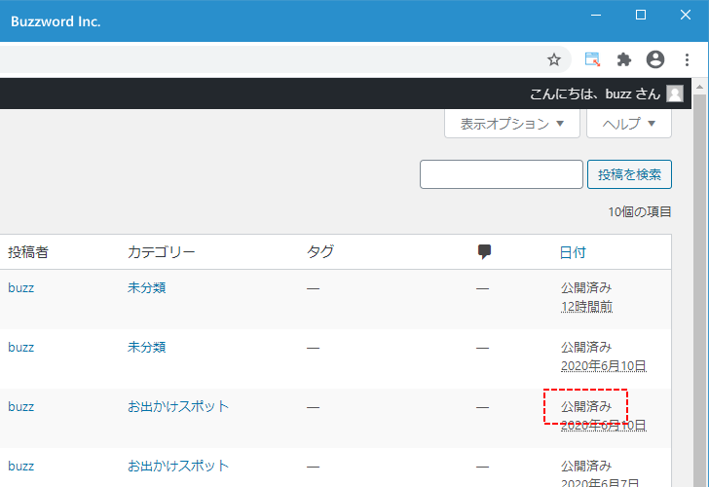Screen dimensions: 709x487
Task: Click the 10個の項目 item count text
Action: (639, 211)
